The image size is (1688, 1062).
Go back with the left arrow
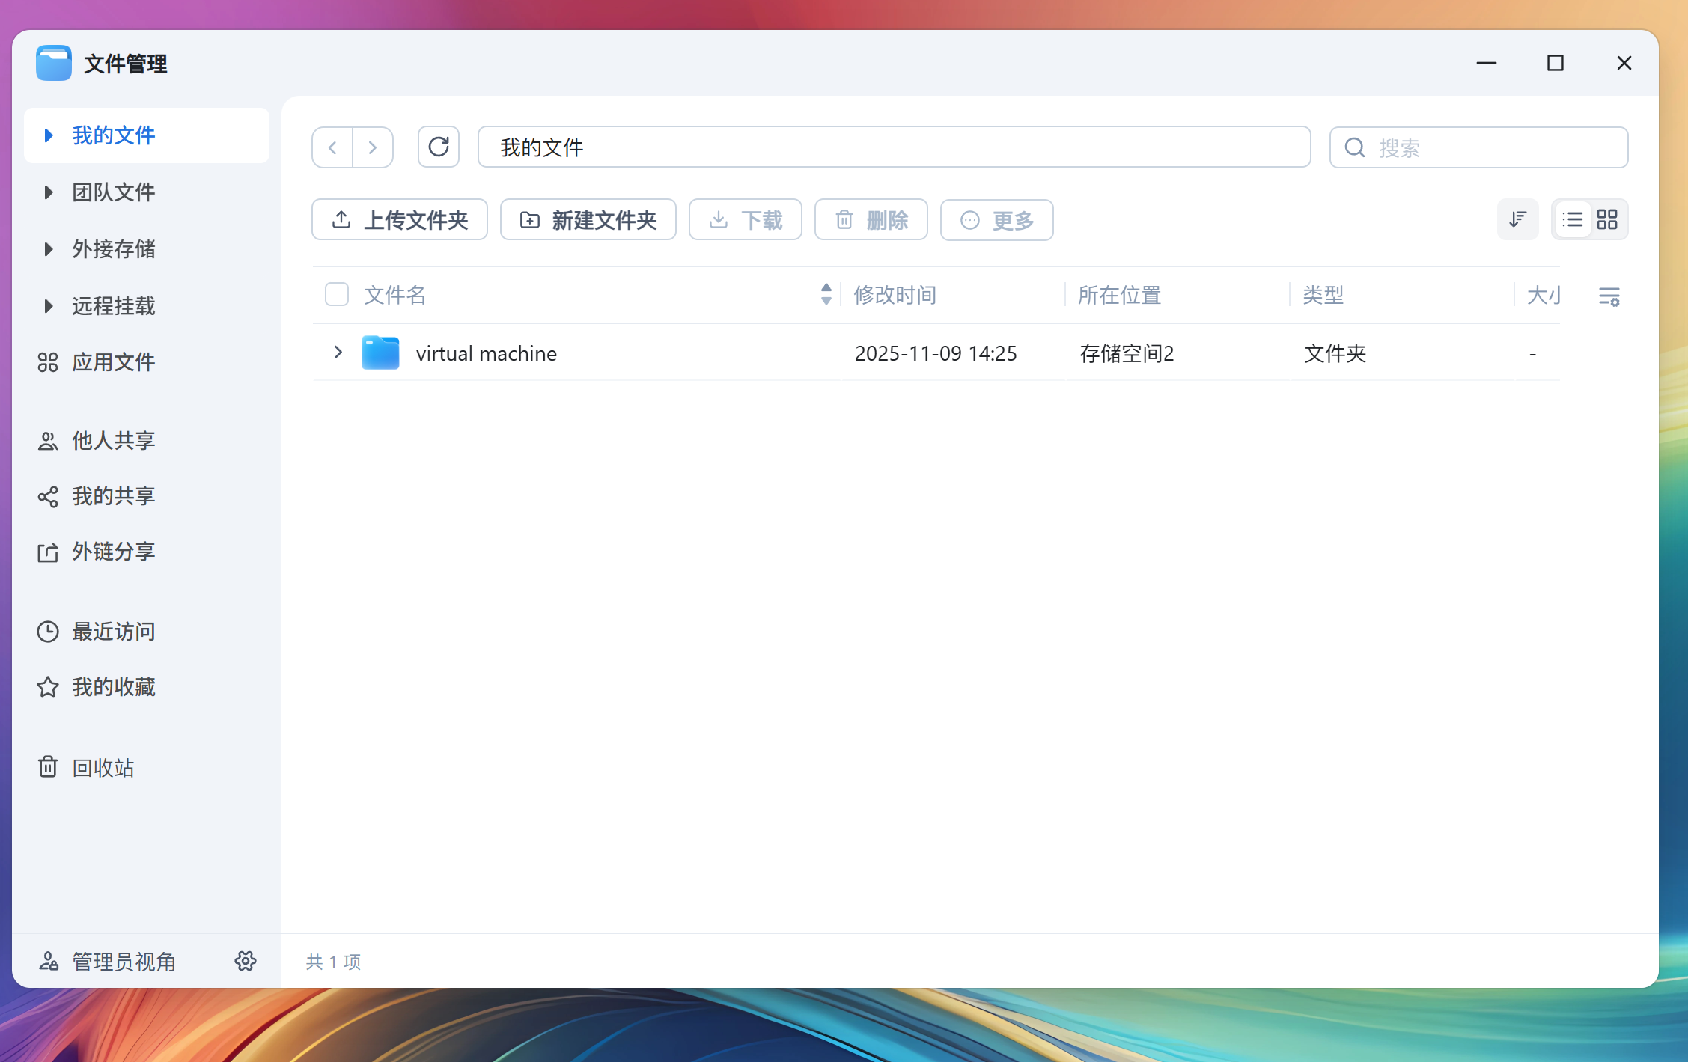pos(332,147)
